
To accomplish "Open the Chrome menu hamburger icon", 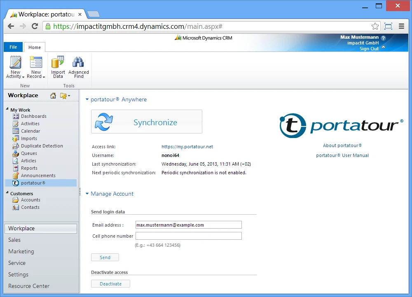I will pos(401,26).
